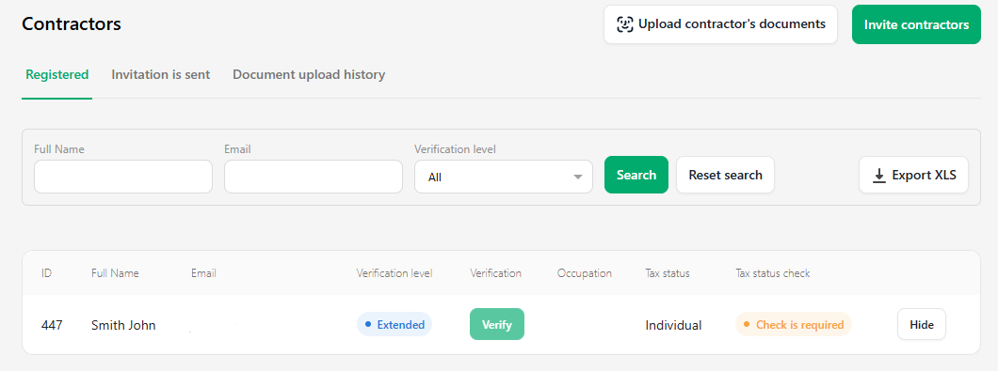
Task: Click the Invite contractors button
Action: [x=916, y=24]
